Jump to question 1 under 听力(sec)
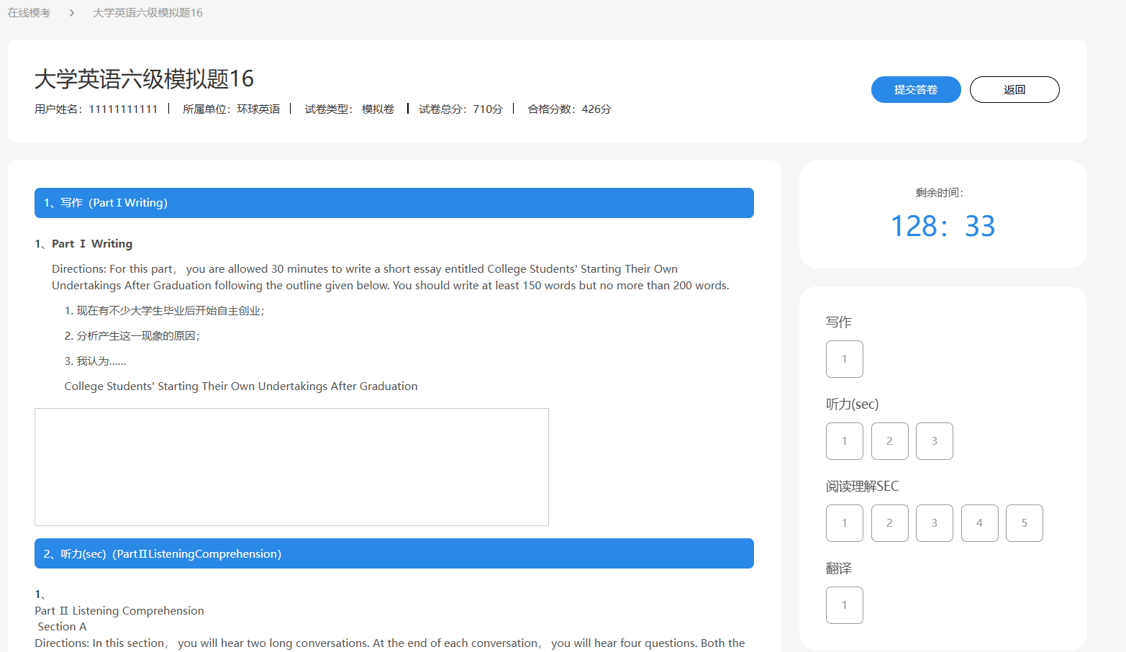Screen dimensions: 1126x652 tap(844, 441)
